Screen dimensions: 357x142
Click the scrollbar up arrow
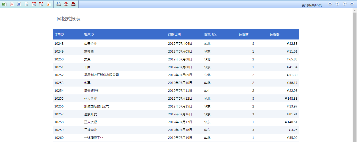click(355, 10)
